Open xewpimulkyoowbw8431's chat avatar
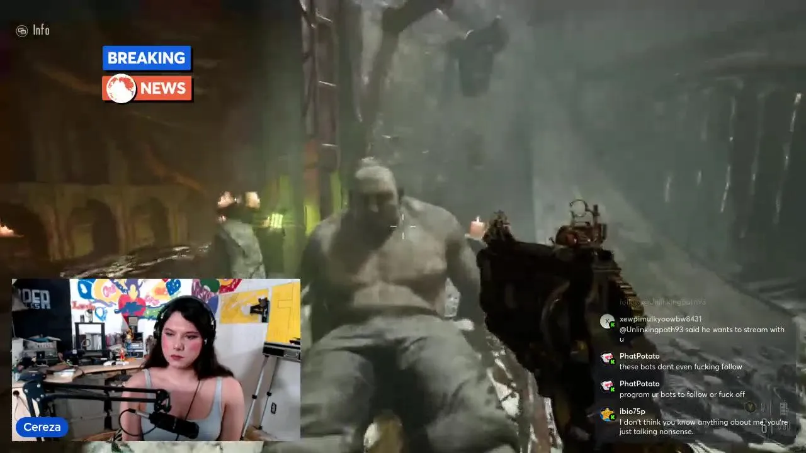The image size is (806, 453). [607, 322]
